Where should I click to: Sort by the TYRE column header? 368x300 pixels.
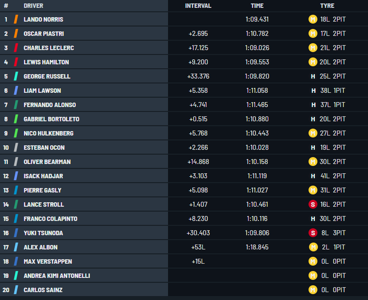[327, 6]
